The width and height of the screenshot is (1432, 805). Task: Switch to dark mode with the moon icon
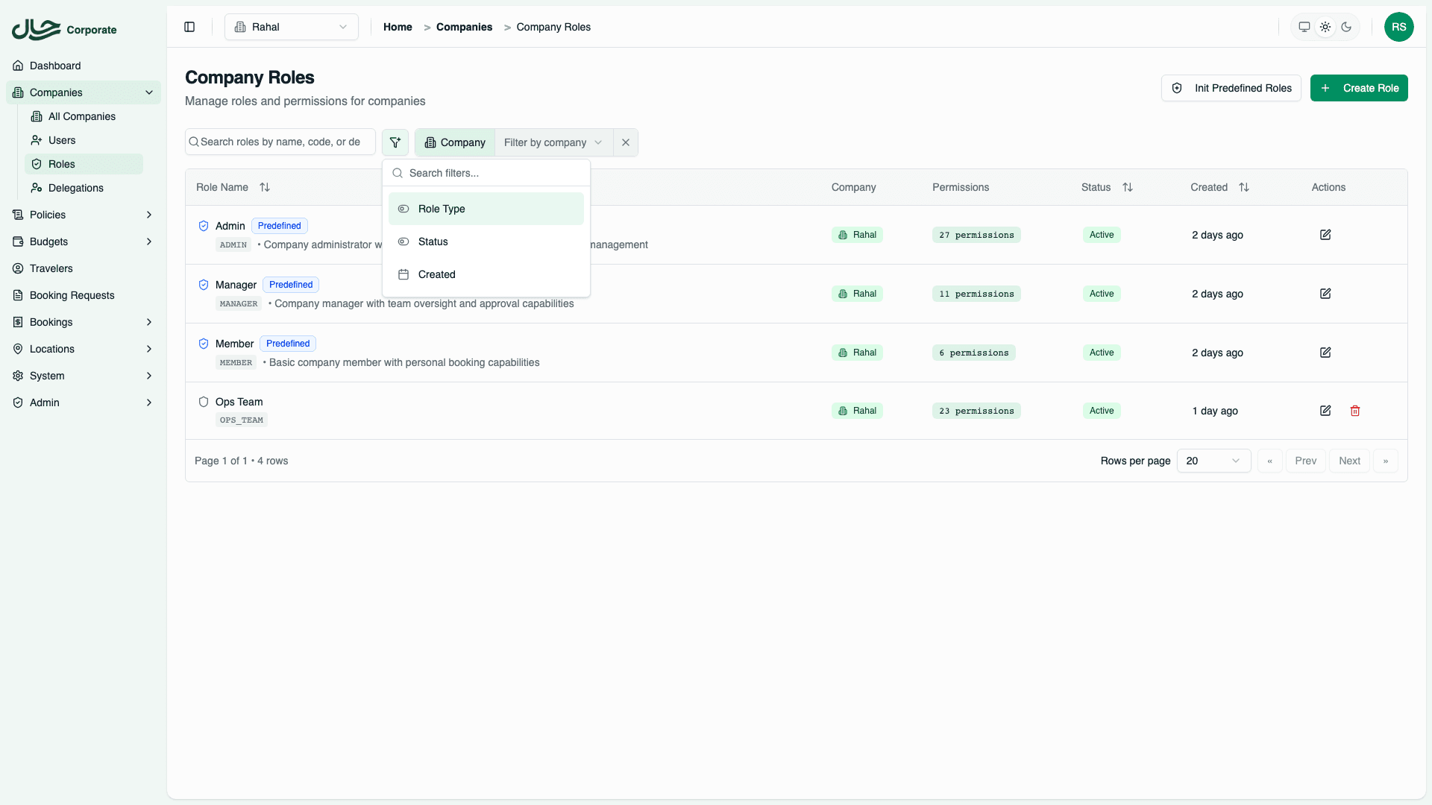point(1346,27)
